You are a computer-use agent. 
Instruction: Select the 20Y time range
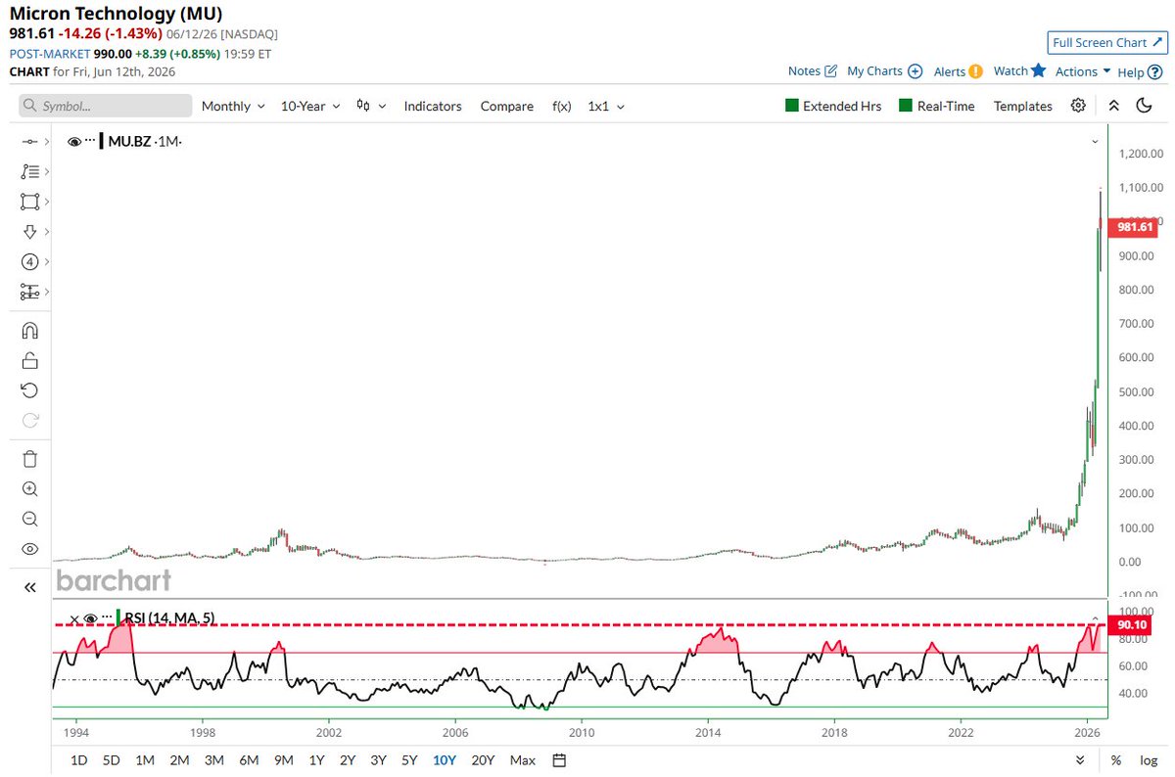483,760
